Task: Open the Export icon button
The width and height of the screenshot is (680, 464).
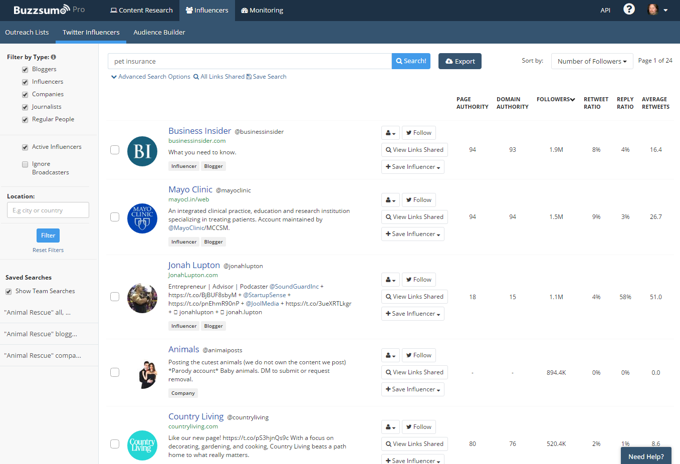Action: coord(449,61)
